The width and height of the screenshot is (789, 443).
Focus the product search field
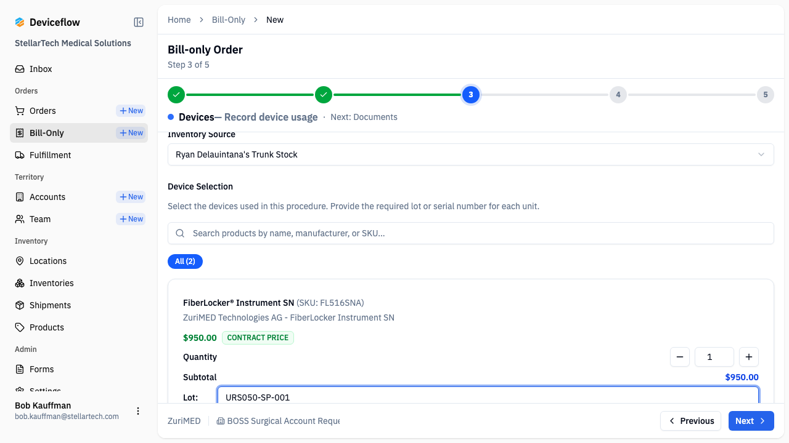tap(470, 233)
